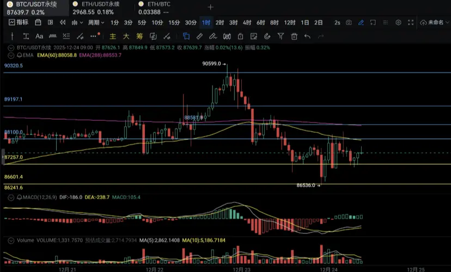Click the candlestick magnet icon
451x272 pixels.
pos(227,36)
